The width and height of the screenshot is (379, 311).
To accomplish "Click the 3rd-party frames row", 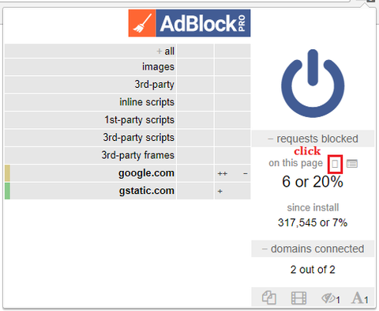I will click(x=90, y=155).
